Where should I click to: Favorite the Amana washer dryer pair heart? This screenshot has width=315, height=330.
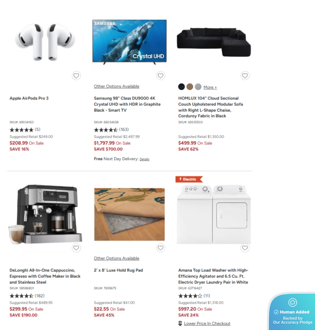click(x=245, y=248)
